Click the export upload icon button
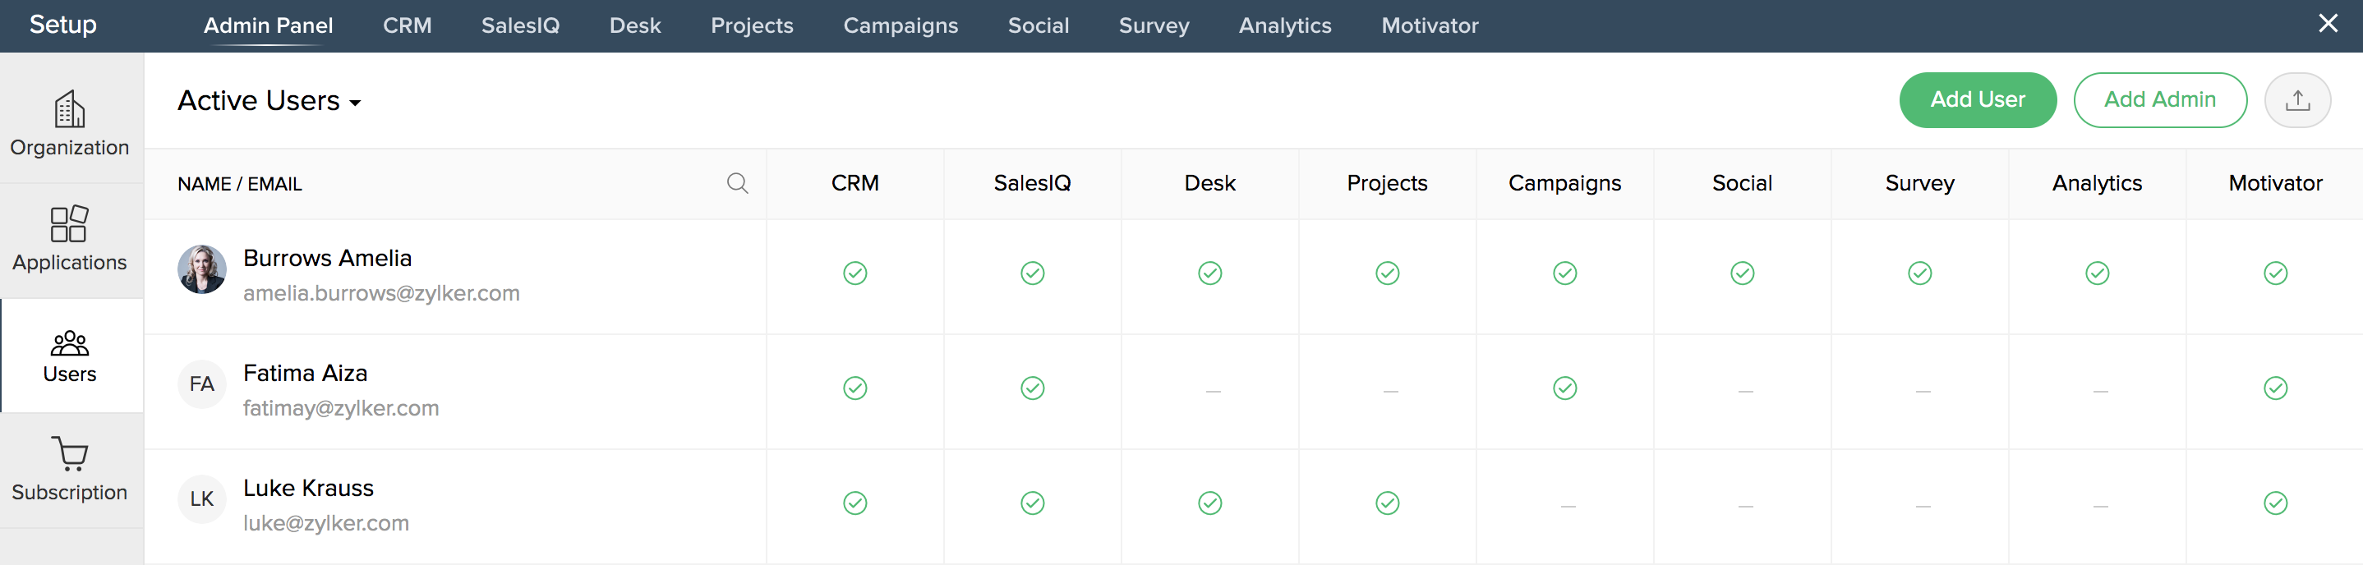Screen dimensions: 2363x565 coord(2297,100)
